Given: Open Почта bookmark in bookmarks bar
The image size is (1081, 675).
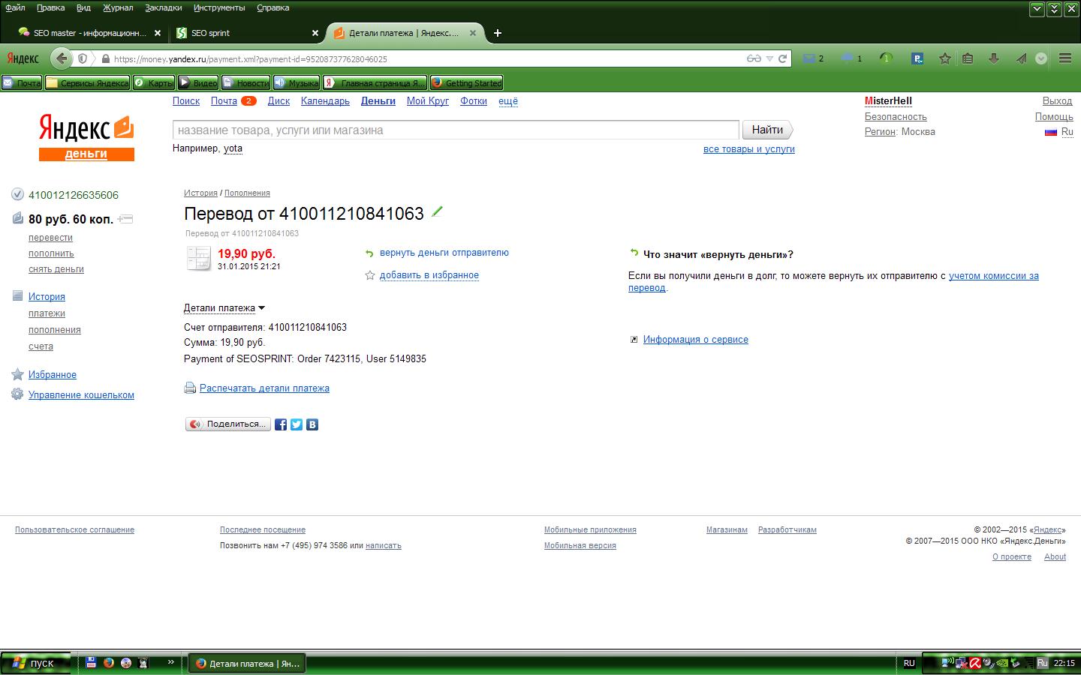Looking at the screenshot, I should click(x=22, y=83).
